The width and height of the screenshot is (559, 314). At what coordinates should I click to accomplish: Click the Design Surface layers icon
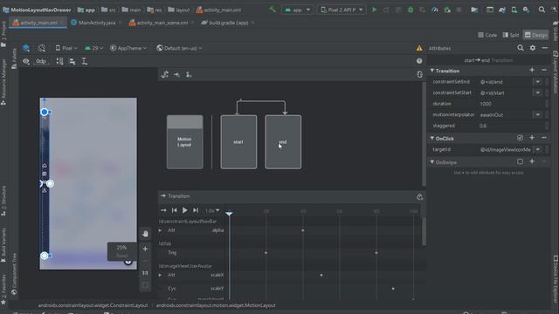click(26, 48)
